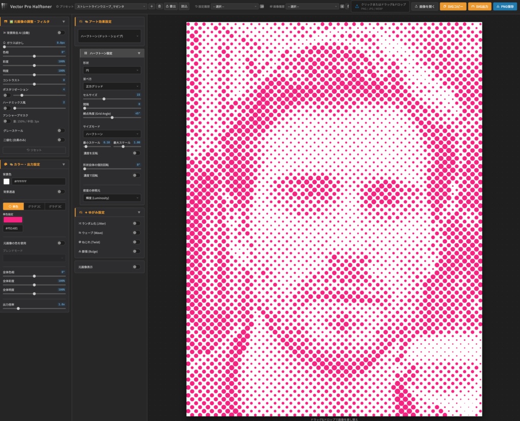Open the preset dropdown ストレートラインウエーブ_マゼンタ
Viewport: 520px width, 421px height.
(x=111, y=6)
